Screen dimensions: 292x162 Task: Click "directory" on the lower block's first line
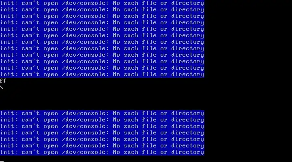187,113
